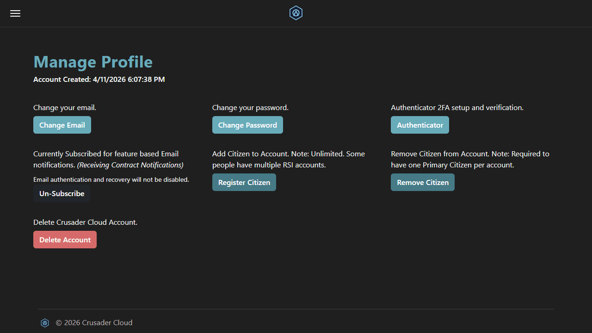Viewport: 592px width, 333px height.
Task: Click the Crusader Cloud logo in the header
Action: [296, 13]
